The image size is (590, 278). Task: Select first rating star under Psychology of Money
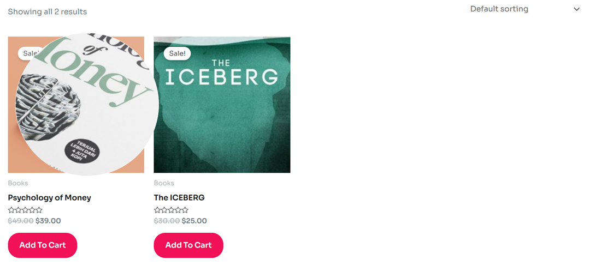click(11, 210)
